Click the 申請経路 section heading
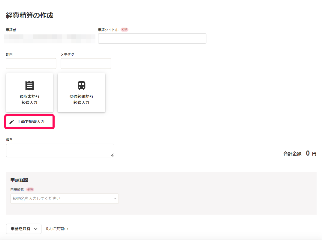 pos(20,180)
